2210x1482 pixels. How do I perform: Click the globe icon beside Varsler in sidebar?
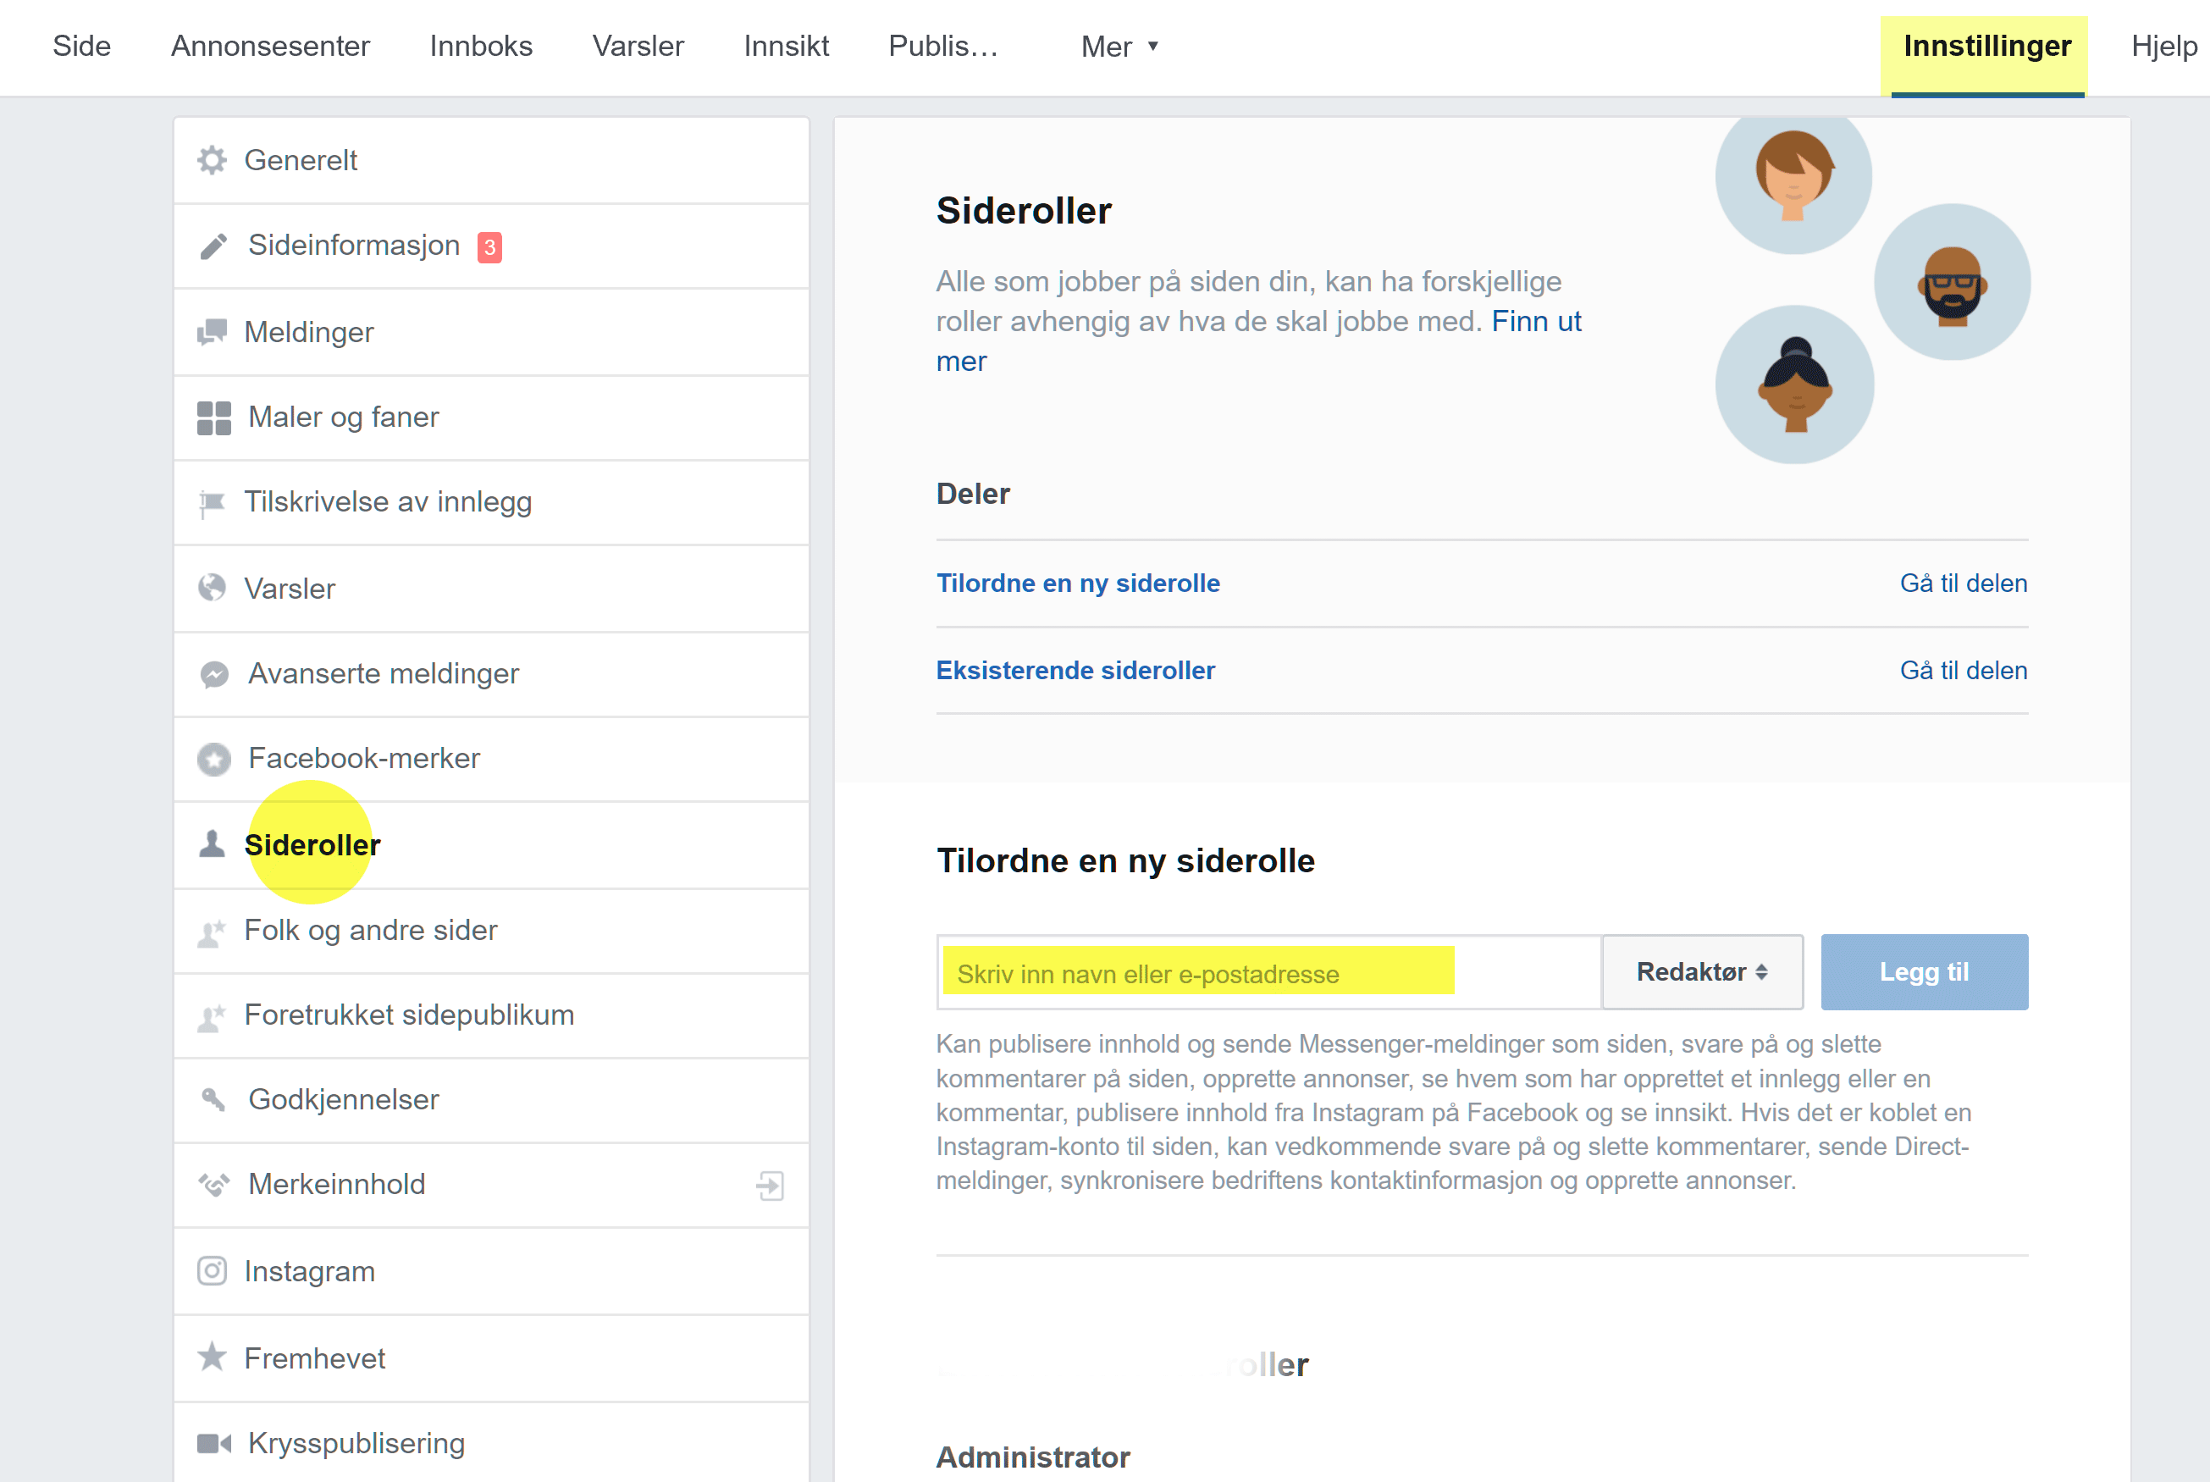[x=212, y=588]
